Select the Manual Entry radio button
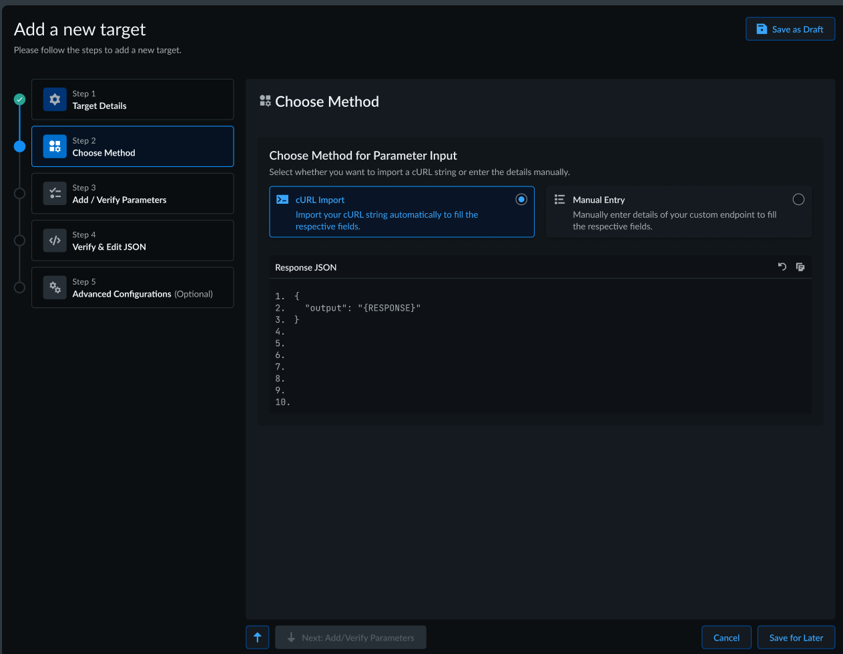 798,199
